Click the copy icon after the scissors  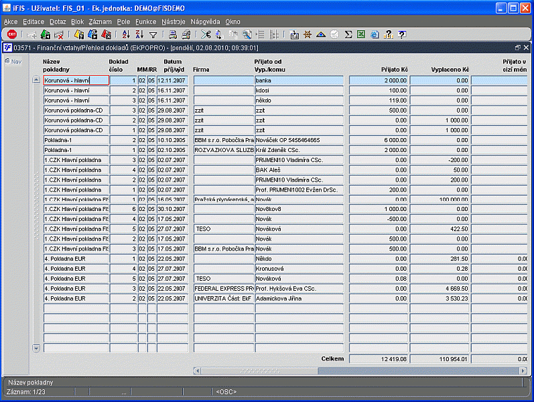click(x=219, y=34)
